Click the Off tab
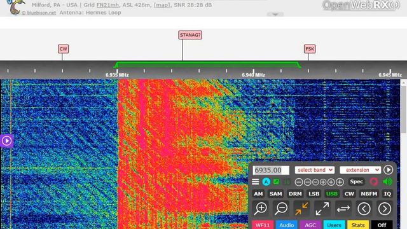The height and width of the screenshot is (229, 407). coord(382,225)
